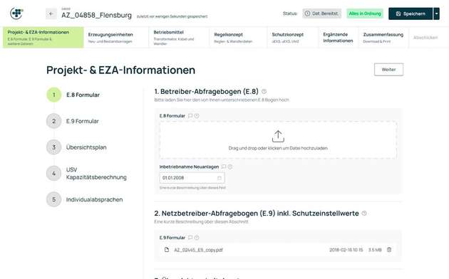Image resolution: width=449 pixels, height=279 pixels.
Task: Select step 4 USV Kapazitätsberechnung
Action: [86, 174]
